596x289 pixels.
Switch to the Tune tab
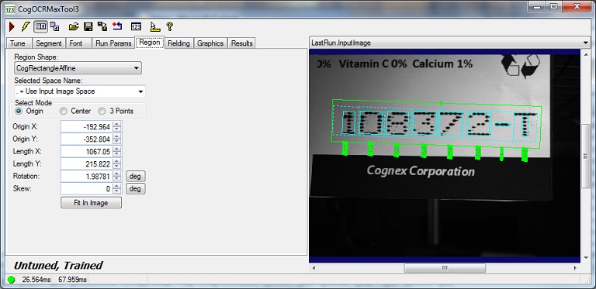(18, 43)
